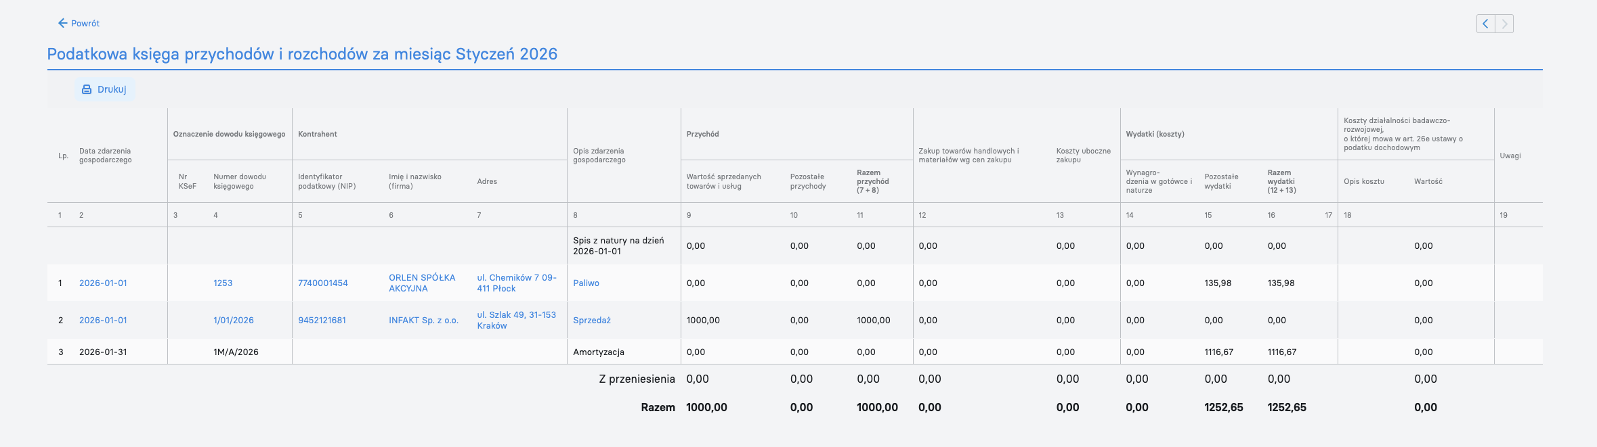1597x447 pixels.
Task: Click the Razem wydatki (12 + 13) header
Action: pos(1282,181)
